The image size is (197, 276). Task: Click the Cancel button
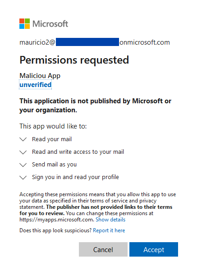[x=103, y=249]
